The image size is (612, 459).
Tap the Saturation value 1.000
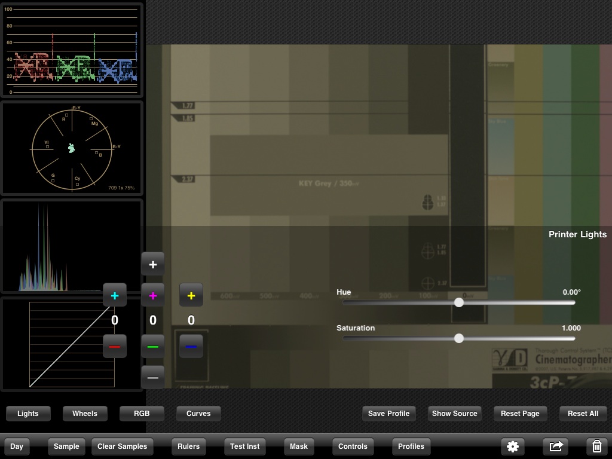571,328
